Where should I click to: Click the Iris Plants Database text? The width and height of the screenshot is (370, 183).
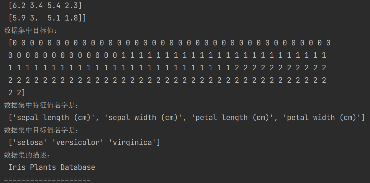[x=52, y=167]
